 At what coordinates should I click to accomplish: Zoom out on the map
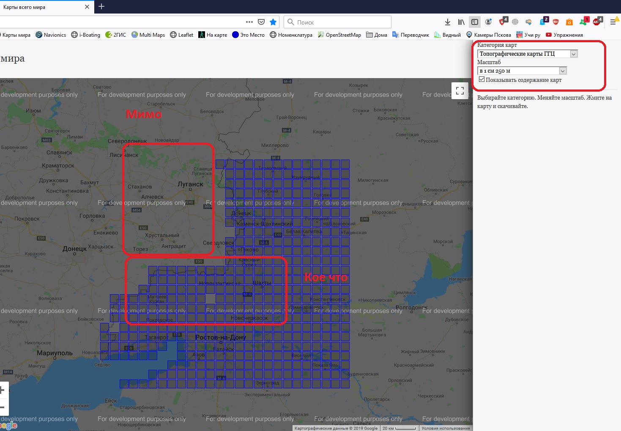pyautogui.click(x=3, y=407)
